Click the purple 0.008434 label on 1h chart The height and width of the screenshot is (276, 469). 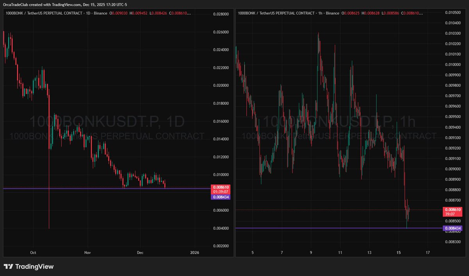tap(453, 228)
